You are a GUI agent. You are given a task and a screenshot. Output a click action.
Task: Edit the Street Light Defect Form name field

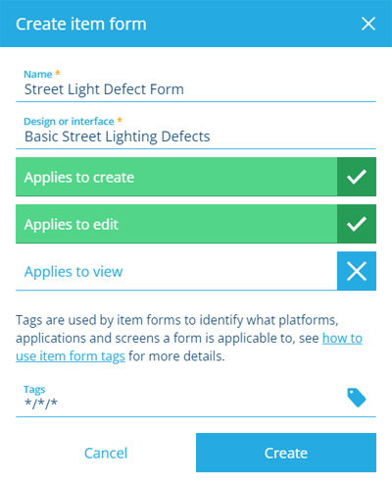pyautogui.click(x=196, y=89)
